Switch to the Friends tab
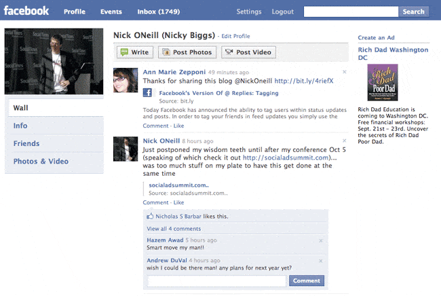Screen dimensions: 441x296 pyautogui.click(x=56, y=143)
